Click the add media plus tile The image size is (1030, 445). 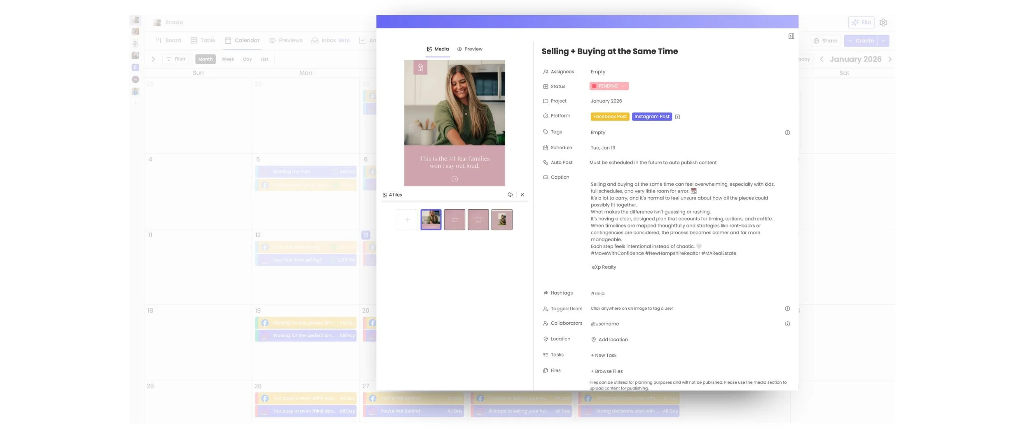click(407, 220)
